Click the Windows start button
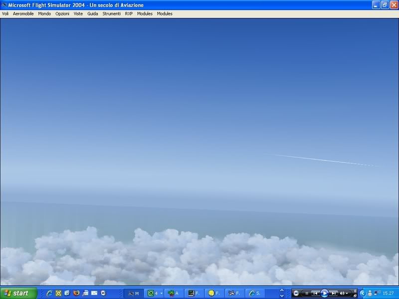 coord(18,293)
